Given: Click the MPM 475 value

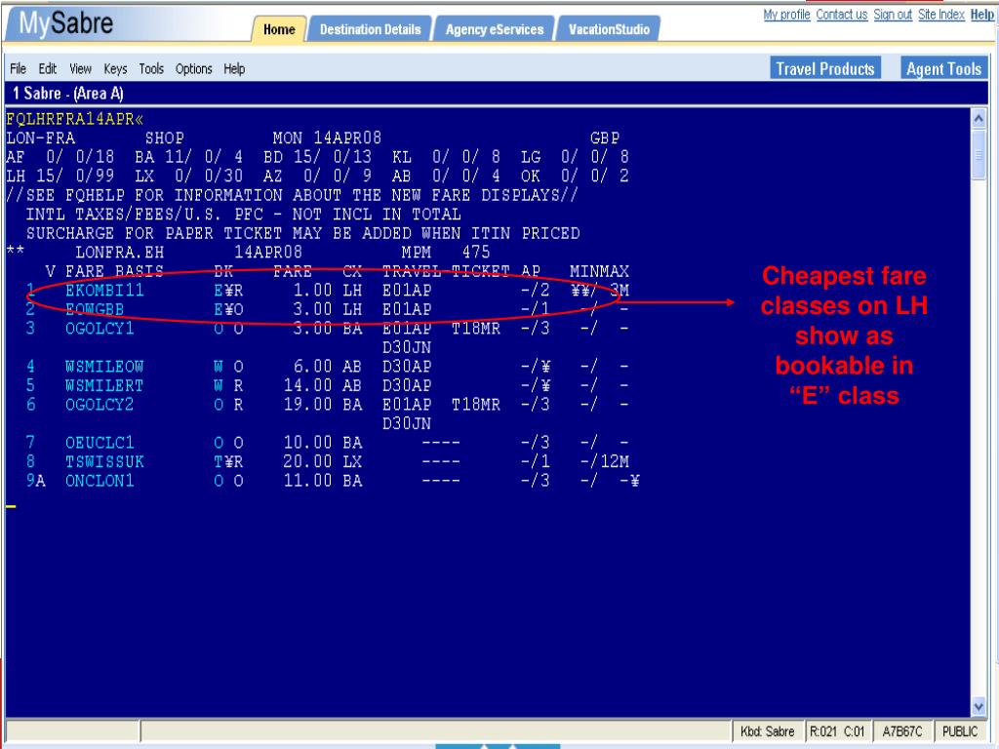Looking at the screenshot, I should 445,253.
